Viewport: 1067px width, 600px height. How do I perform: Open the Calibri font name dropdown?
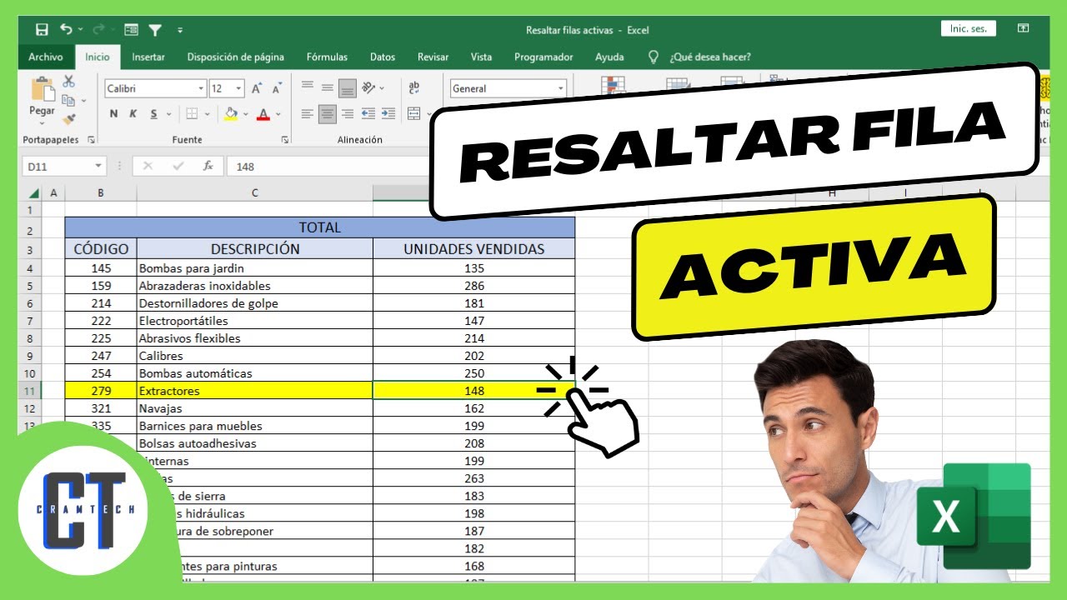[201, 88]
